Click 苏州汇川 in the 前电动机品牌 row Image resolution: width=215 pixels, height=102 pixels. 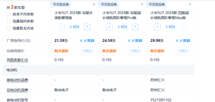[157, 80]
